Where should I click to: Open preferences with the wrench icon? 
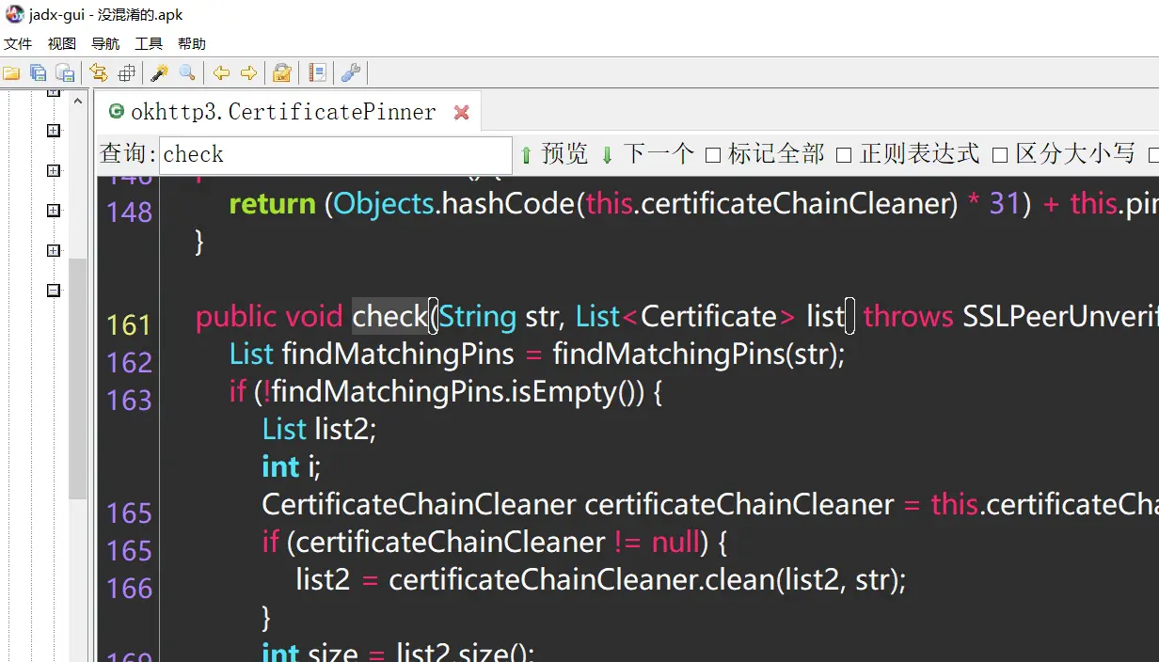tap(351, 72)
